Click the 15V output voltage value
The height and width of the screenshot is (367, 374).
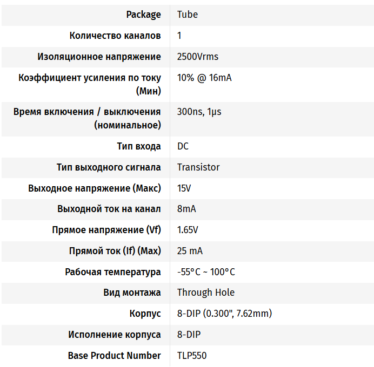[x=184, y=188]
